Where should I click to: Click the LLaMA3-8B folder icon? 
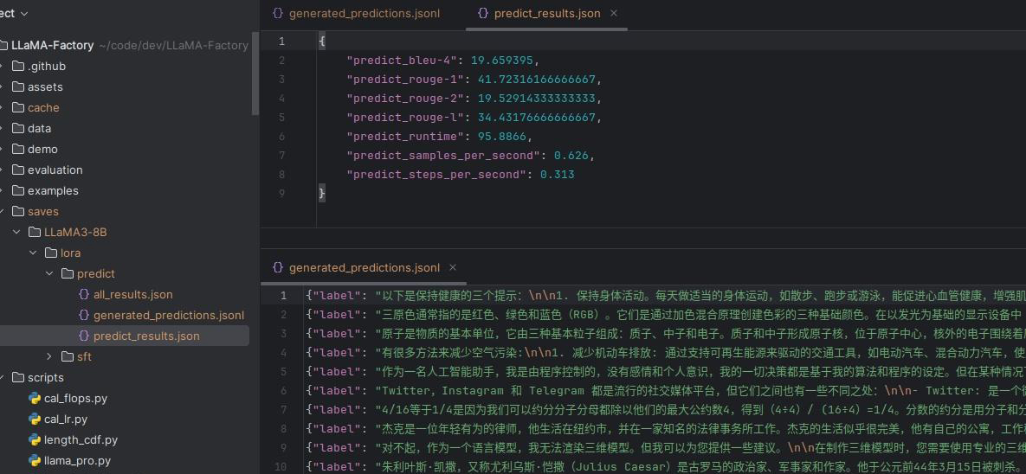coord(35,232)
